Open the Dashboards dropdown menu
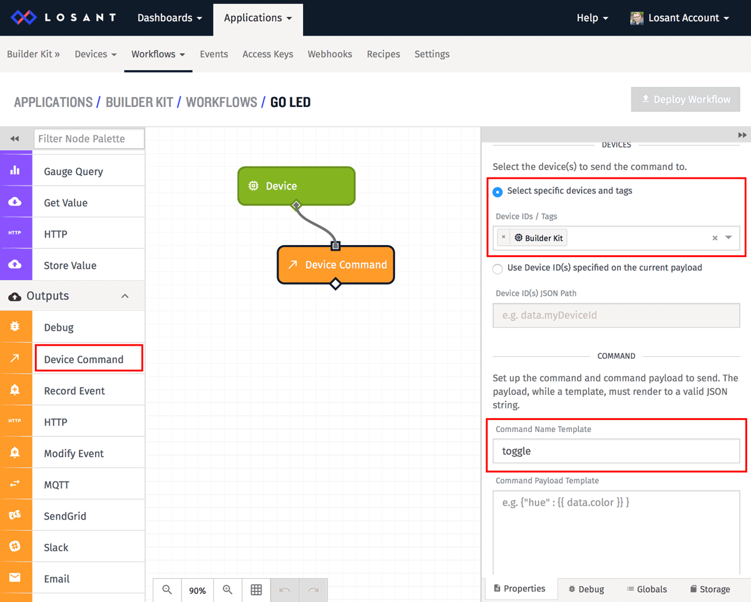 pos(170,18)
